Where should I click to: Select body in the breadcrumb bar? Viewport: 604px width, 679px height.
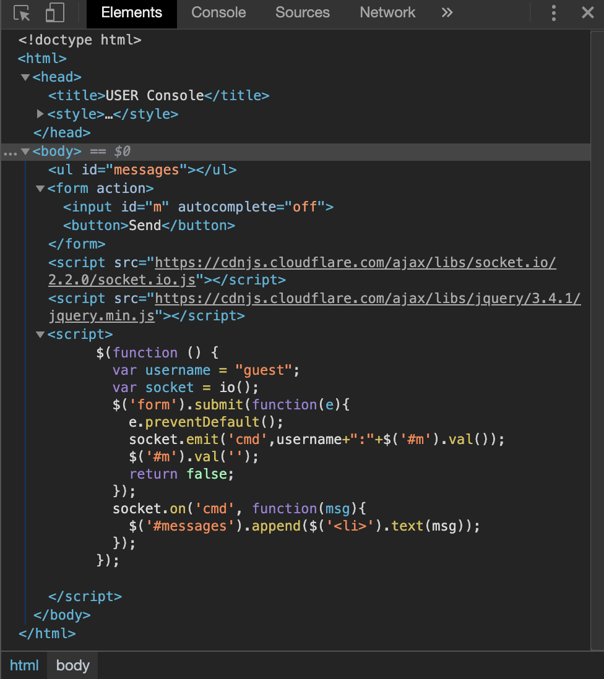point(73,665)
